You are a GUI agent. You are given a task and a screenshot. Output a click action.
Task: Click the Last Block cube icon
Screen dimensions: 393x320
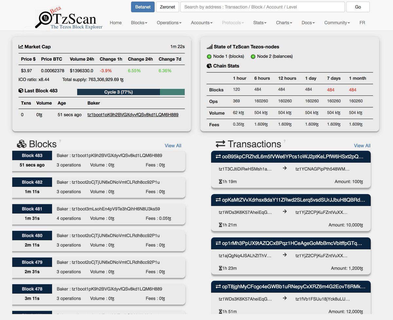pos(21,91)
